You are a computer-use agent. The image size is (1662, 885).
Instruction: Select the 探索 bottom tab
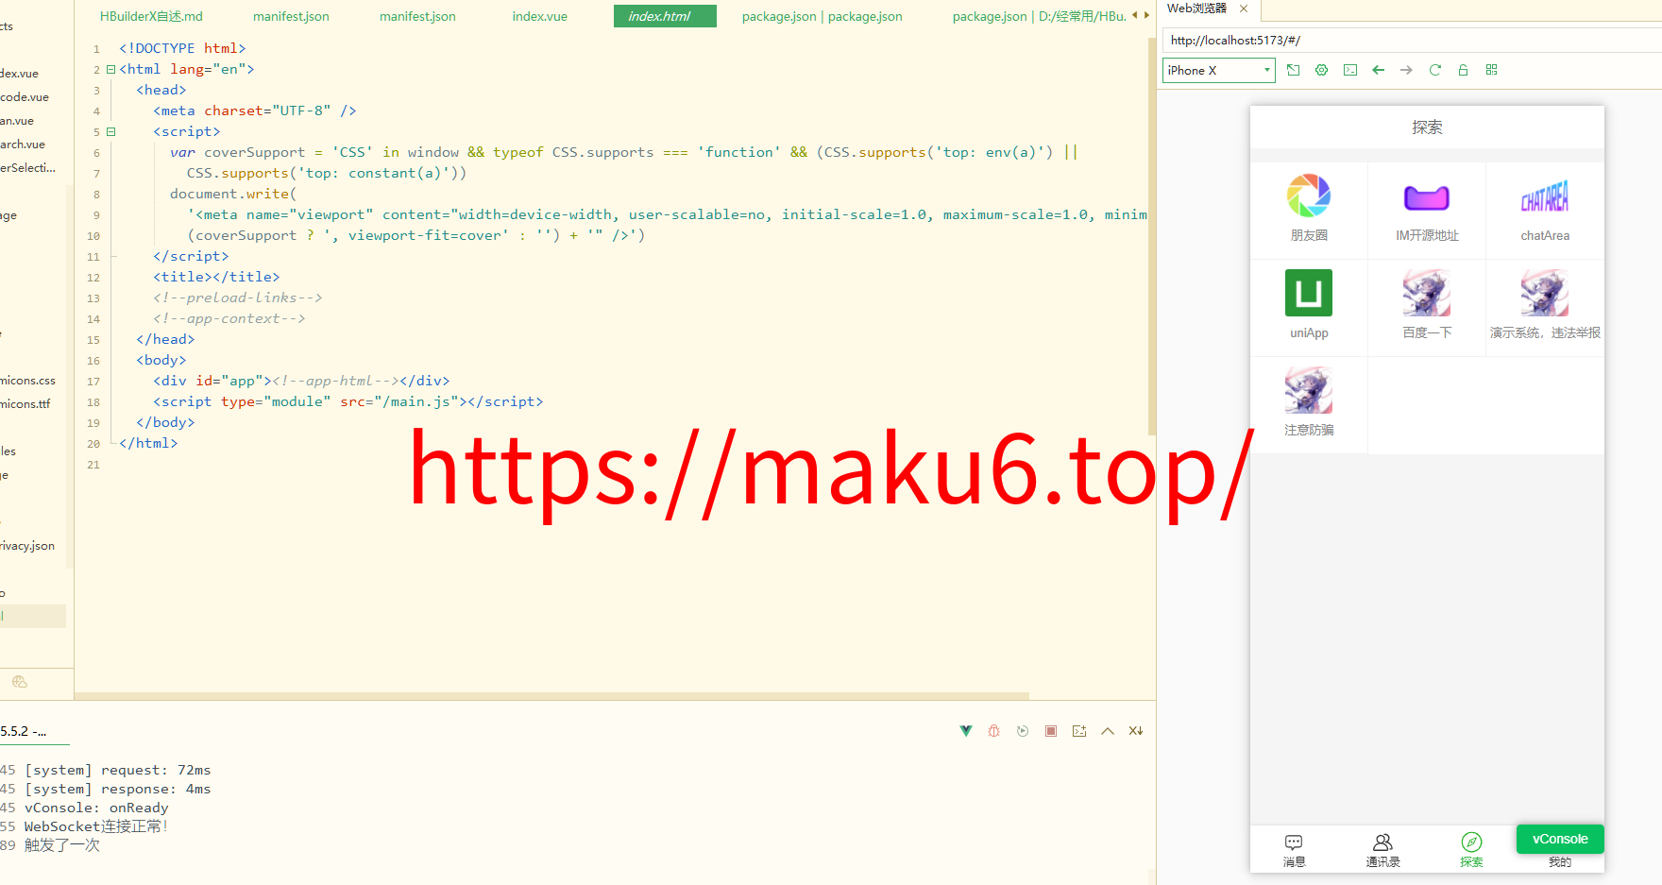(1471, 850)
